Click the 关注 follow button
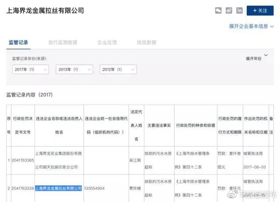Screen dimensions: 280x202 coord(260,11)
